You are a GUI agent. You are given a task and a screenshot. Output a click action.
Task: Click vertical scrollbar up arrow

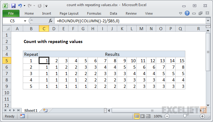point(208,30)
